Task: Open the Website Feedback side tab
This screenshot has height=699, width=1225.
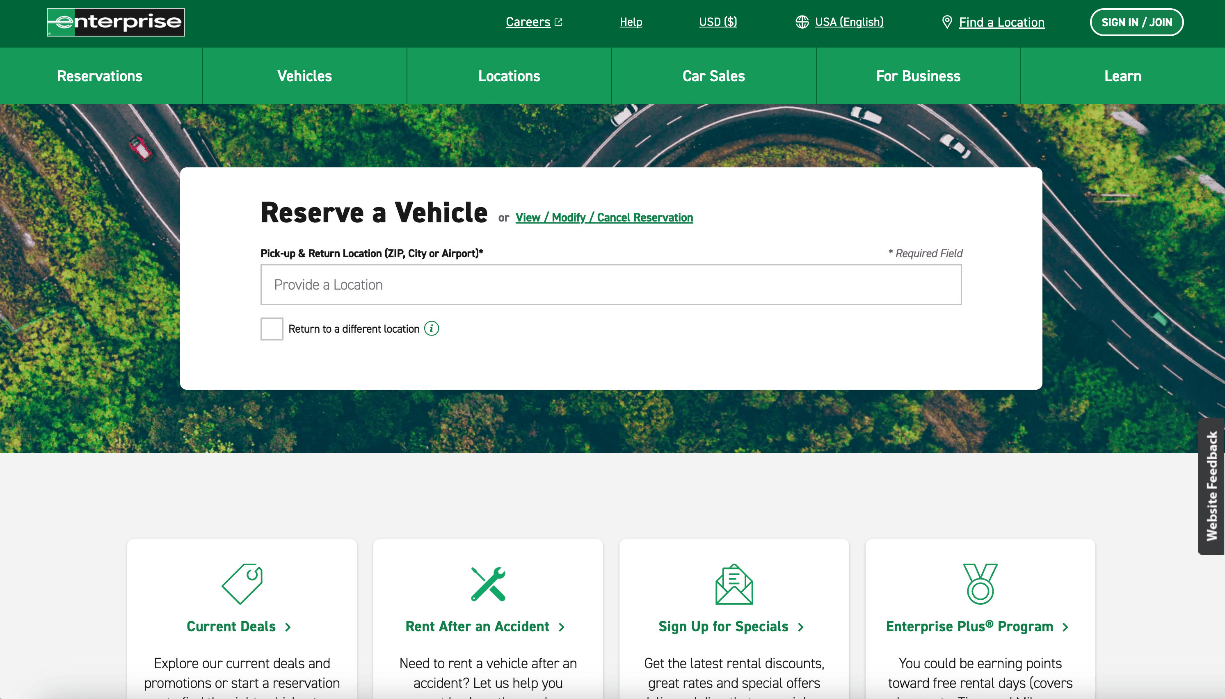Action: 1211,486
